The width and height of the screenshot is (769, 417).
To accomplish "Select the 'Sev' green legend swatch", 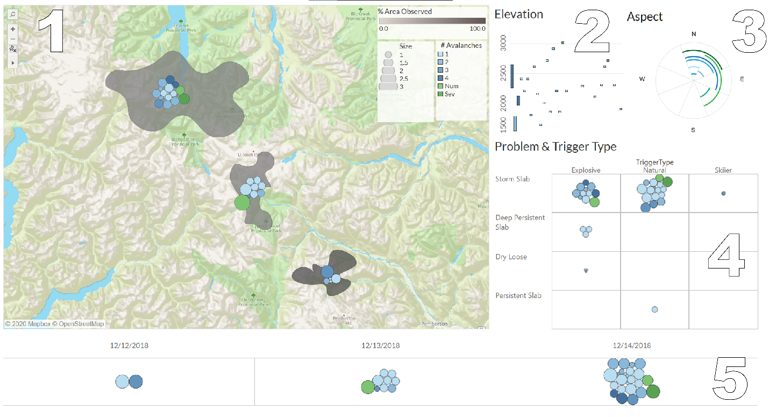I will pos(441,94).
